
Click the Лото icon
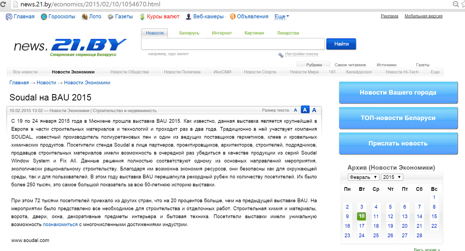click(x=85, y=17)
